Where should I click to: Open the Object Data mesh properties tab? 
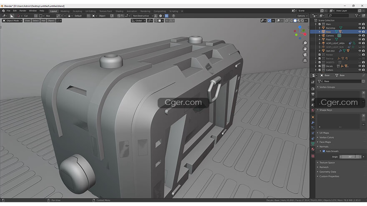click(313, 144)
